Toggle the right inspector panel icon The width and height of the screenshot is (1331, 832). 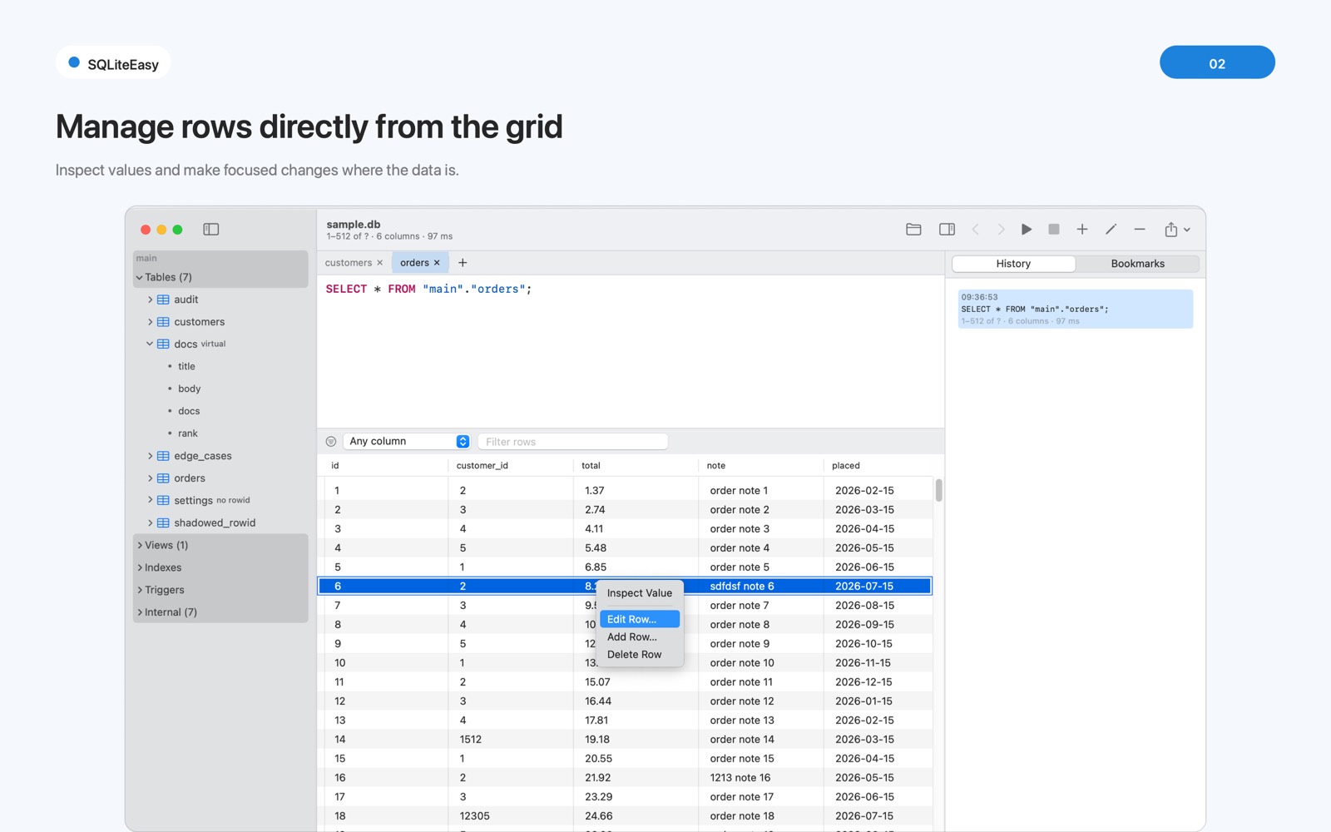tap(947, 230)
